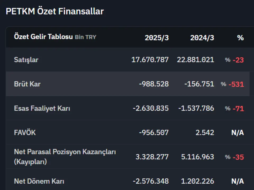Image resolution: width=254 pixels, height=190 pixels.
Task: Click the red -71 percent change
Action: point(238,108)
